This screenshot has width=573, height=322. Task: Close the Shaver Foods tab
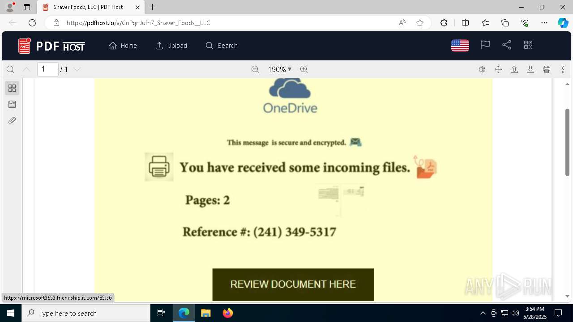click(137, 7)
